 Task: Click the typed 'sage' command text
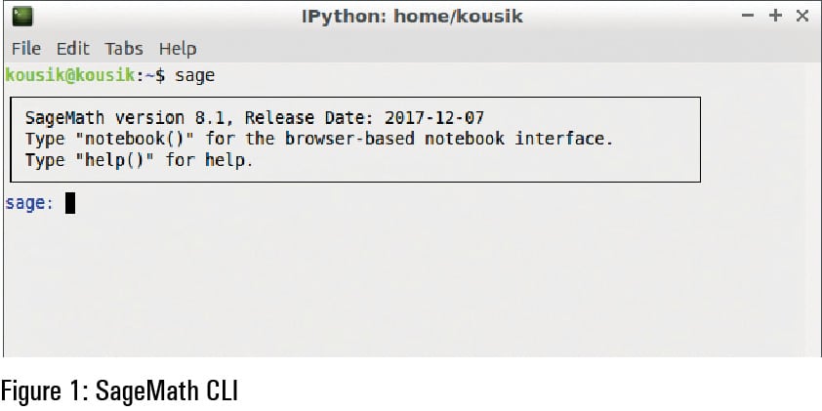tap(195, 75)
